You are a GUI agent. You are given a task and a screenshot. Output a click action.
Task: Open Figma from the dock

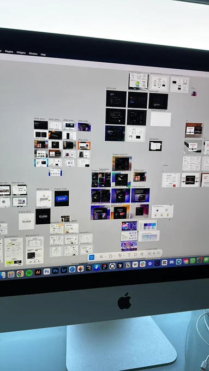coord(104,267)
